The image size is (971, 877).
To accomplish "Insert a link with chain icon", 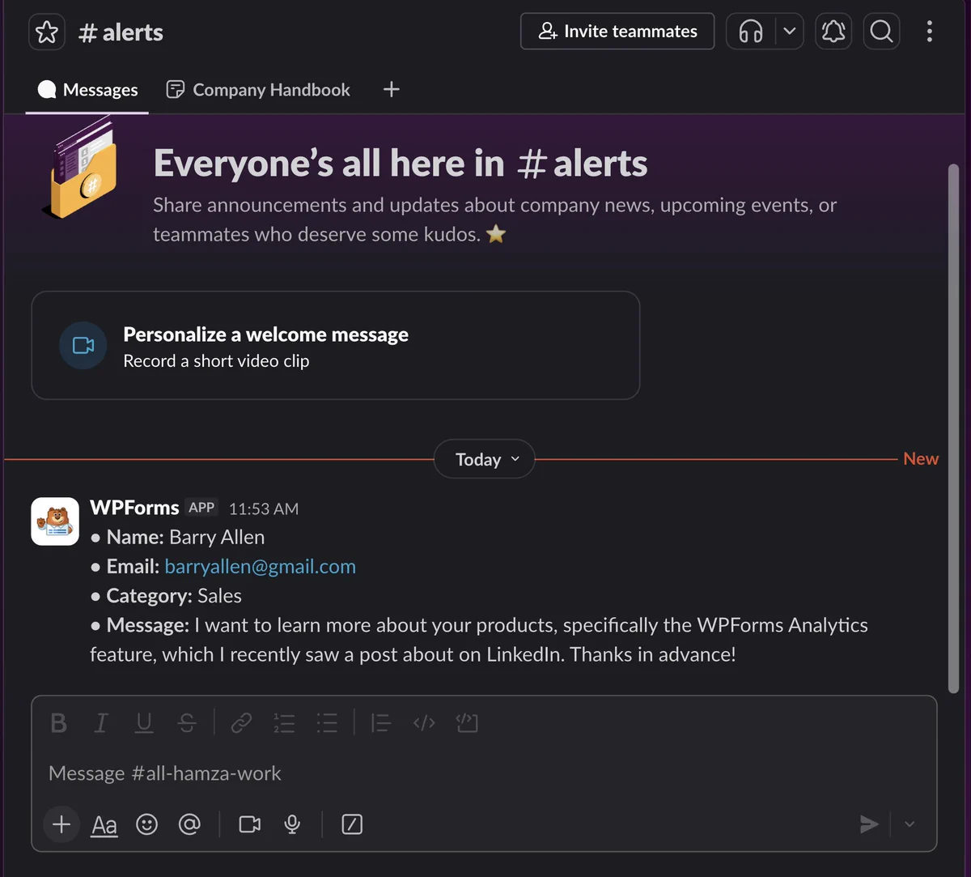I will (241, 722).
